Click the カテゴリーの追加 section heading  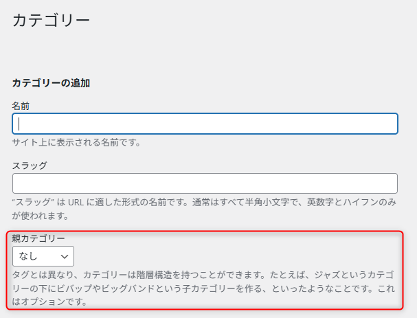coord(51,83)
